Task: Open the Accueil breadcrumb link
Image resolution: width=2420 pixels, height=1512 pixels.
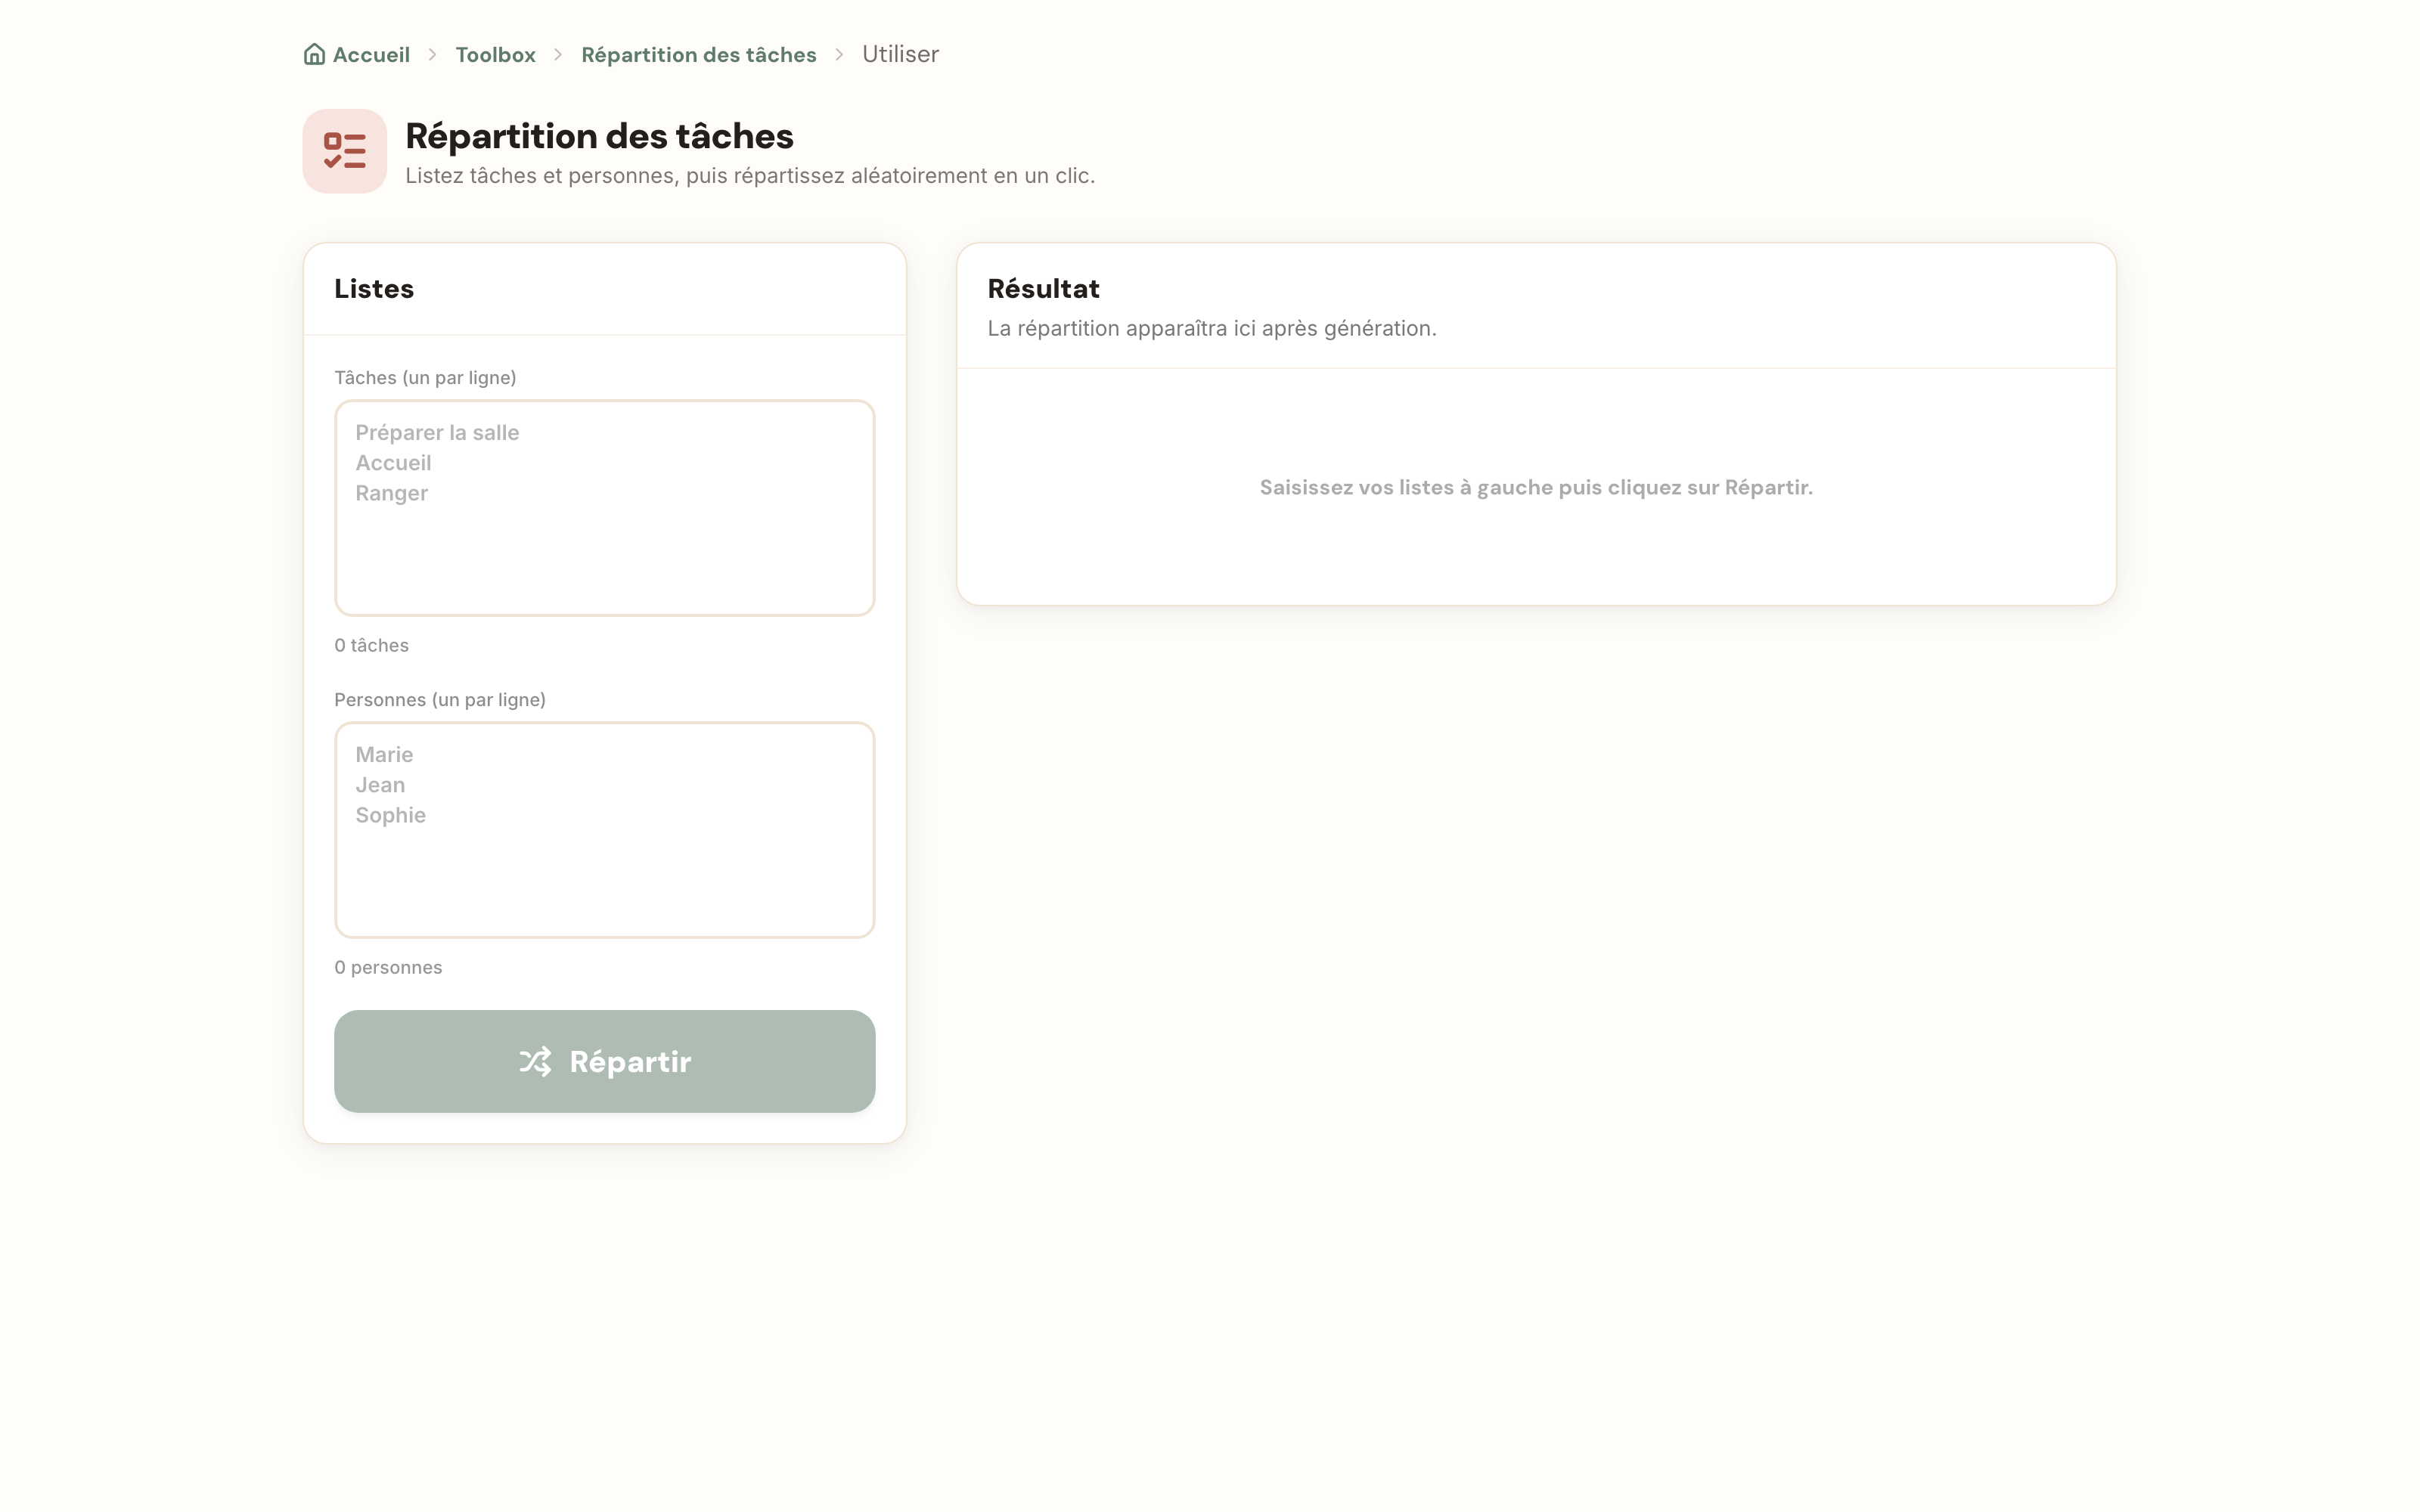Action: click(357, 54)
